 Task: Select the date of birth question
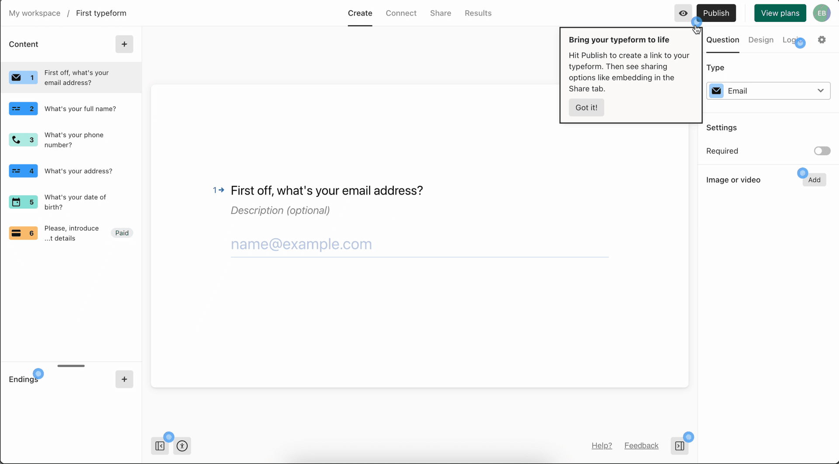click(x=71, y=202)
